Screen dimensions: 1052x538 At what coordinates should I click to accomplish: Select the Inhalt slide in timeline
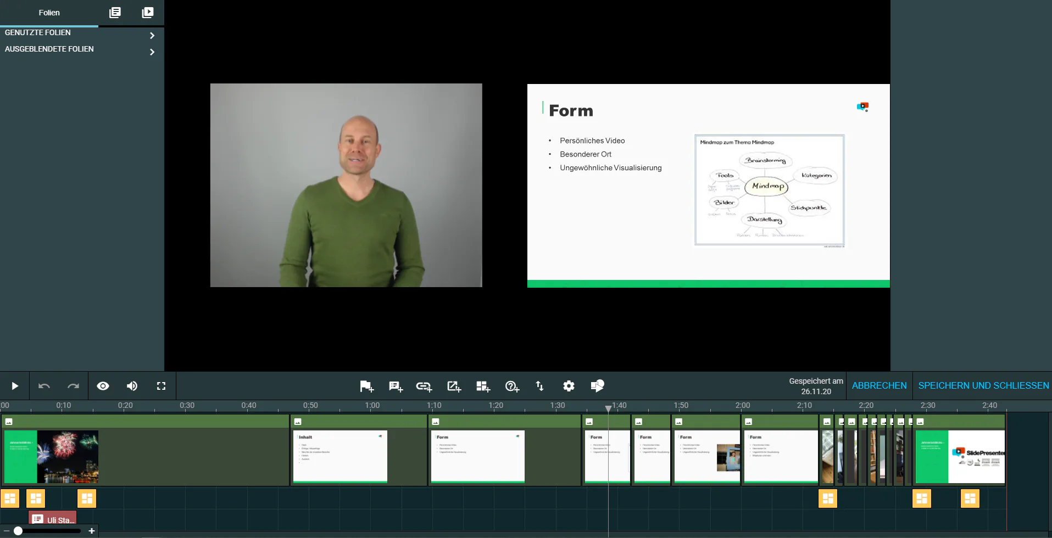tap(340, 457)
